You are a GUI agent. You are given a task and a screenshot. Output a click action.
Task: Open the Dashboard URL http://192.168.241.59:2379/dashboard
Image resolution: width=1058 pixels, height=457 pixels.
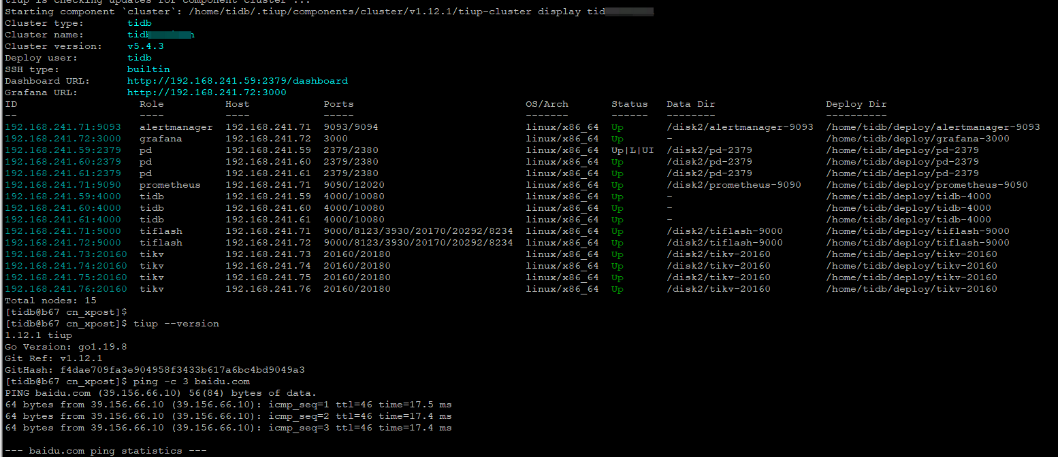coord(238,81)
